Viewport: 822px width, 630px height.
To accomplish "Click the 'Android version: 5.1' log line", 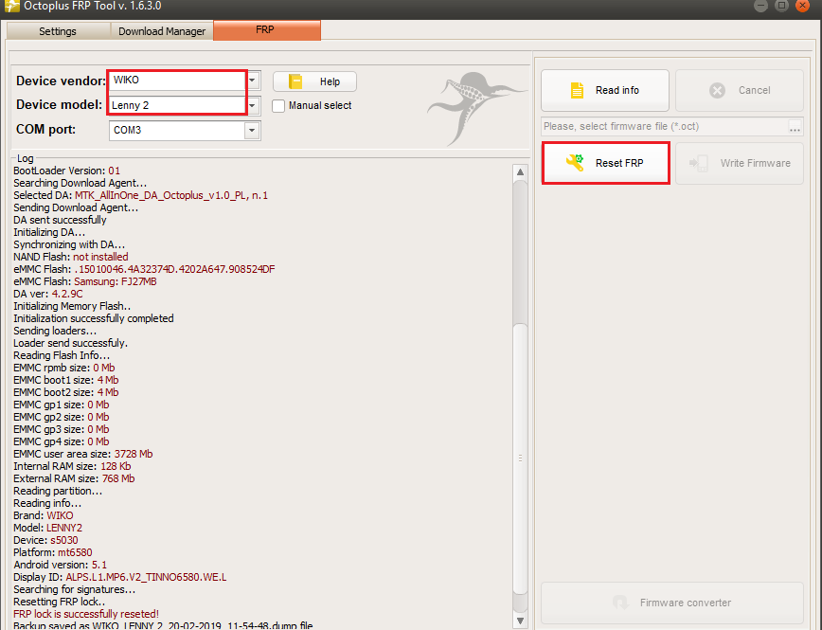I will 60,565.
